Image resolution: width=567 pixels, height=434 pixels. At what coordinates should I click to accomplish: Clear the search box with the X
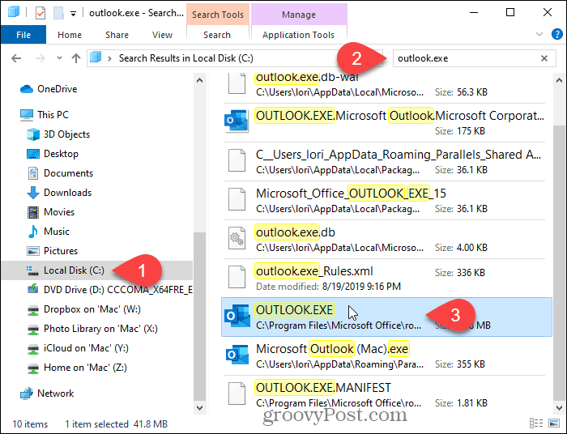544,58
